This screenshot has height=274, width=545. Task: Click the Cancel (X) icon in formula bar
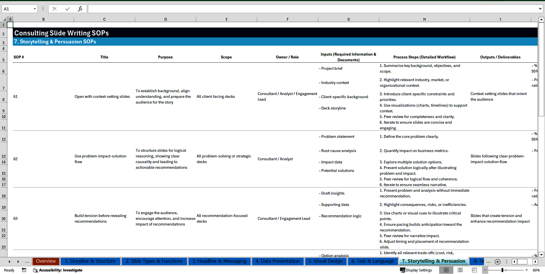[x=54, y=9]
